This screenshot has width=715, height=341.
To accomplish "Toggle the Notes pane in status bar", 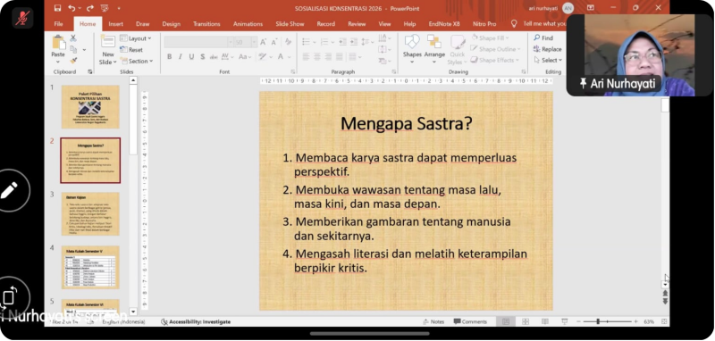I will click(x=433, y=321).
